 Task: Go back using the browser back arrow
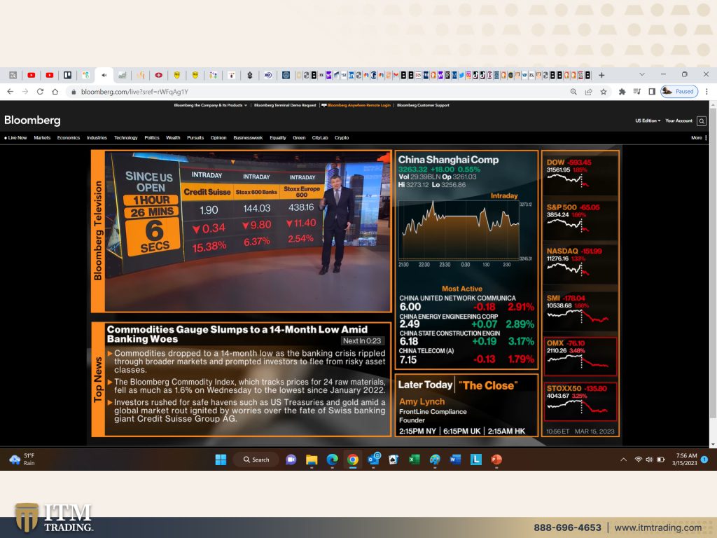[10, 92]
